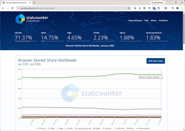Toggle Opera series in chart legend
185x131 pixels.
97,128
